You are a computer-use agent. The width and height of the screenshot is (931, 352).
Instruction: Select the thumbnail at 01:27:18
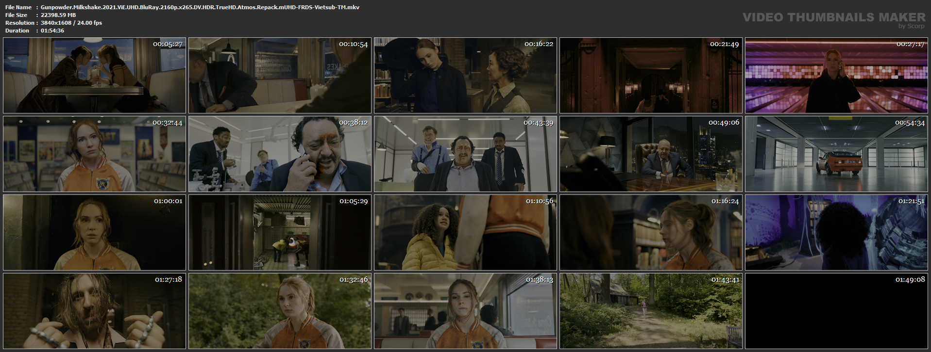click(94, 311)
